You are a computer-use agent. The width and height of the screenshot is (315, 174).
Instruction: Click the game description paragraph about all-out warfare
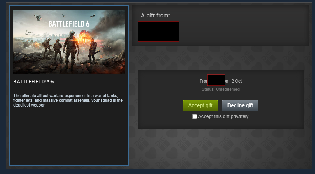tap(68, 100)
